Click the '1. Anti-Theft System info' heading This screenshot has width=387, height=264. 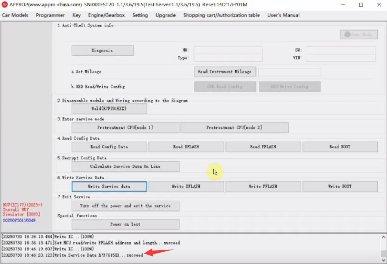point(85,25)
